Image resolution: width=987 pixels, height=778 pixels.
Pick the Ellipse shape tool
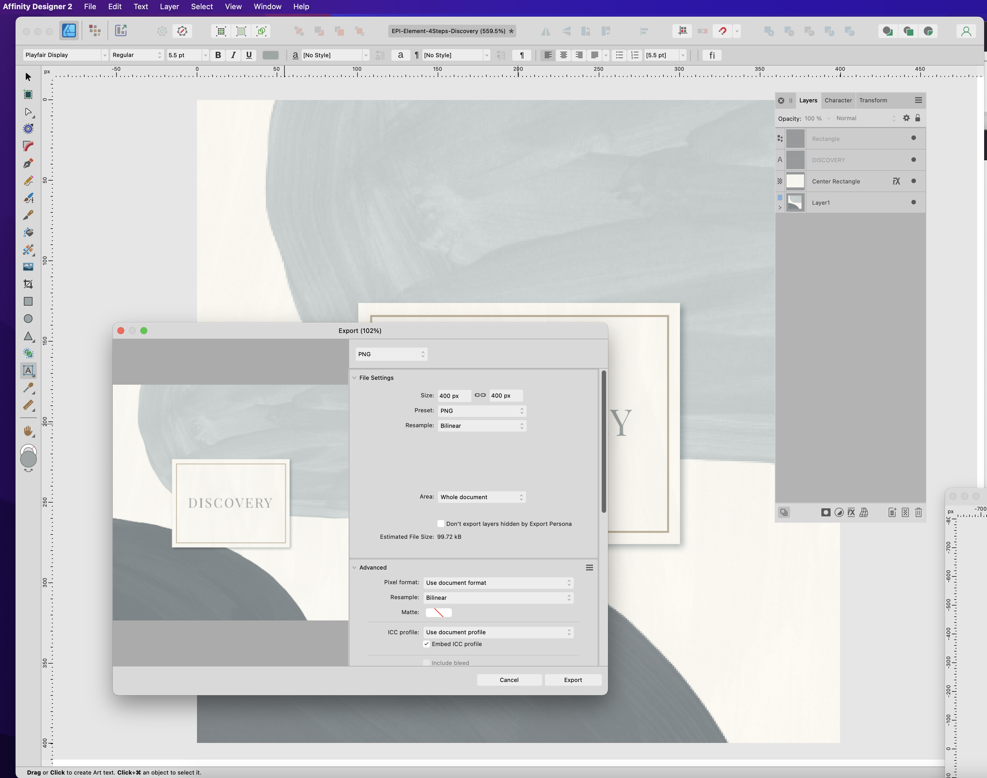point(28,319)
